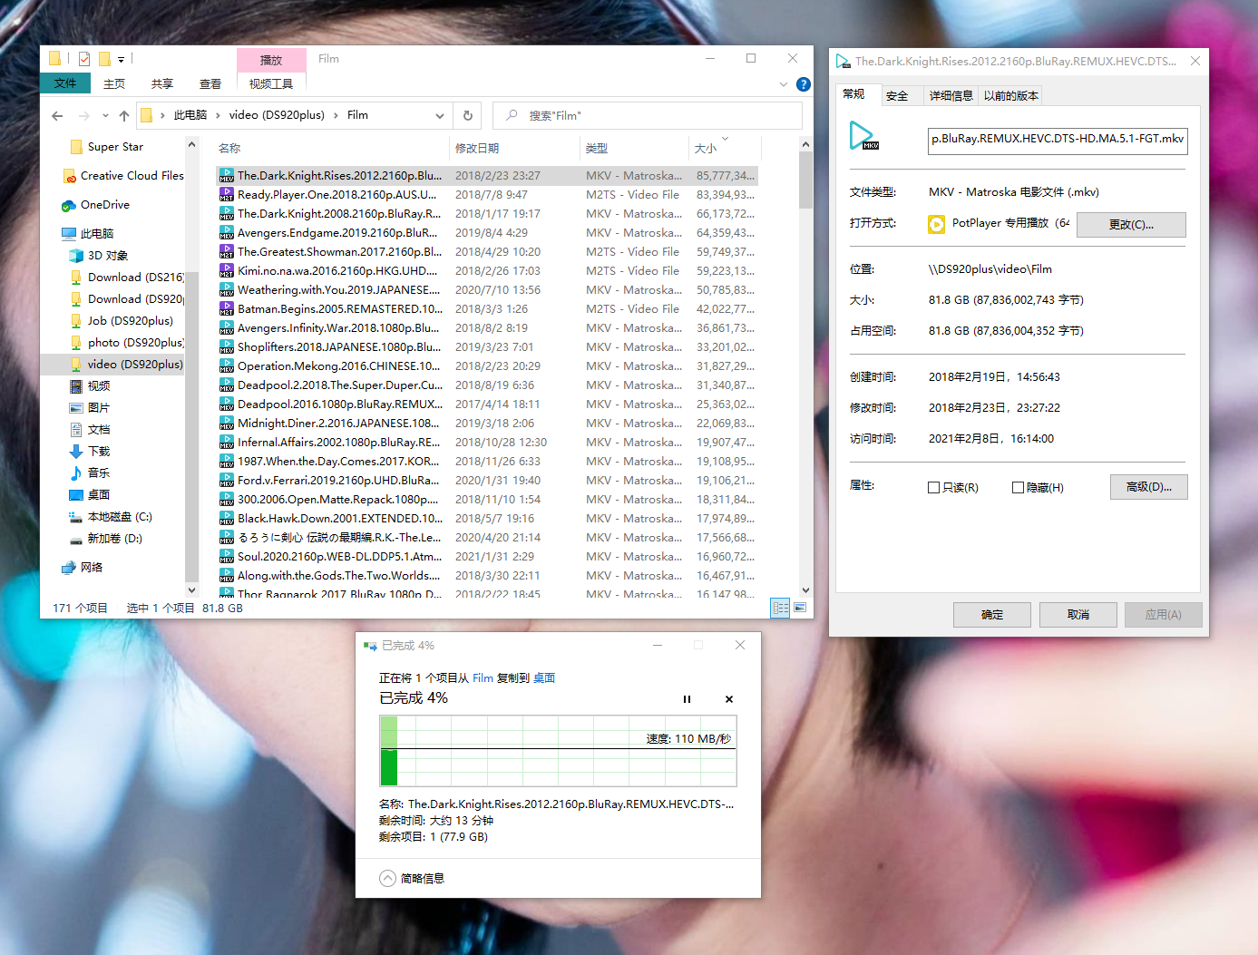This screenshot has height=955, width=1258.
Task: Collapse copy dialog via 简略信息 chevron
Action: (x=387, y=879)
